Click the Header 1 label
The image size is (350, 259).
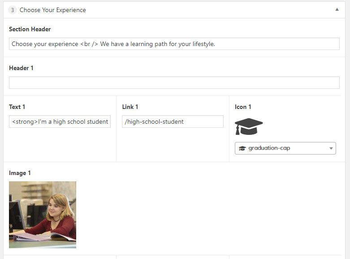click(x=21, y=68)
